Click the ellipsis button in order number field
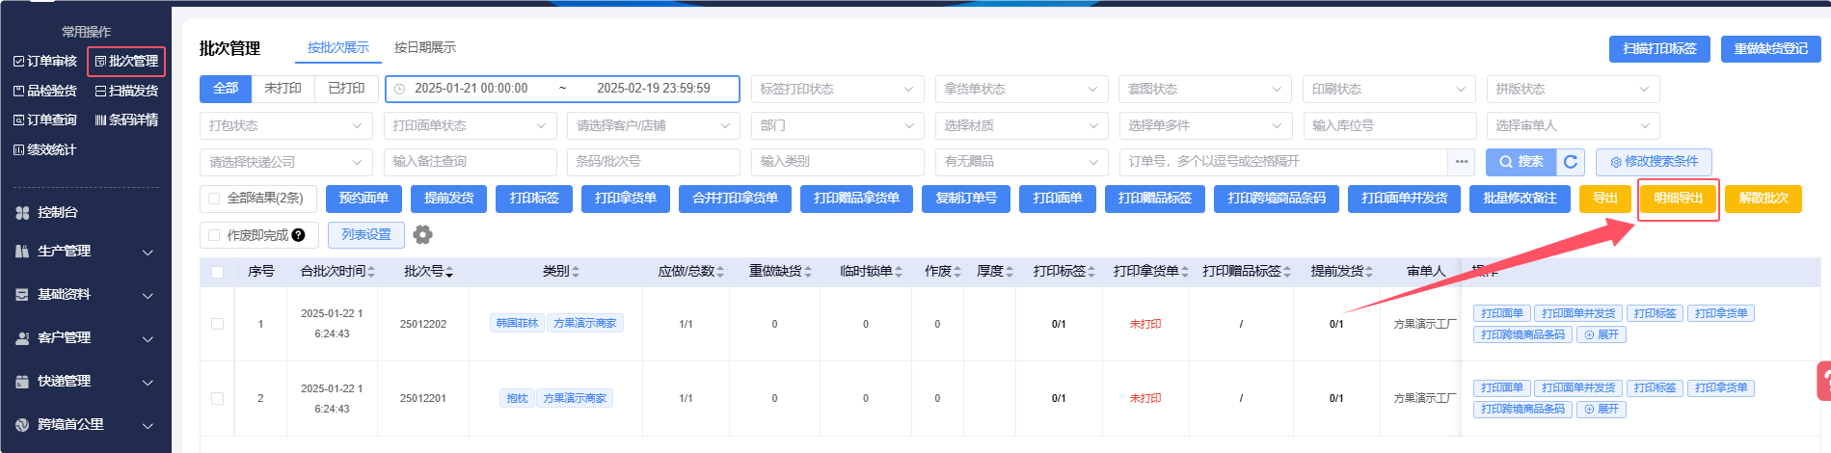 1462,162
